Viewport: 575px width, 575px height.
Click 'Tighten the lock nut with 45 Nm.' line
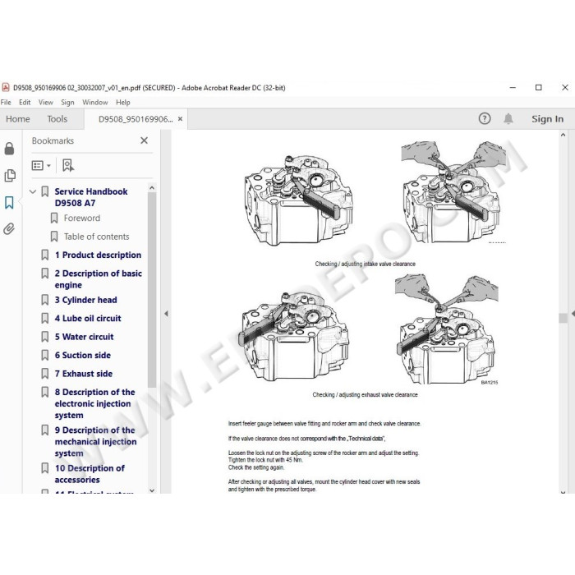(x=265, y=460)
